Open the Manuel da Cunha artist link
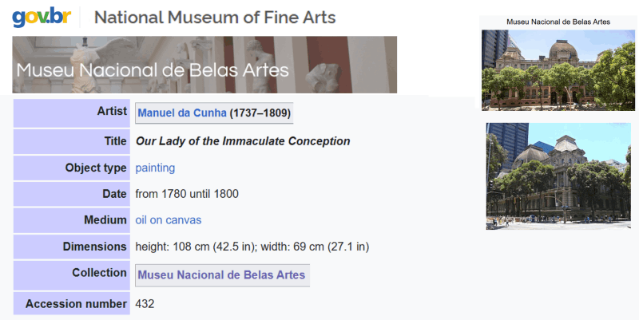The height and width of the screenshot is (320, 639). point(182,114)
